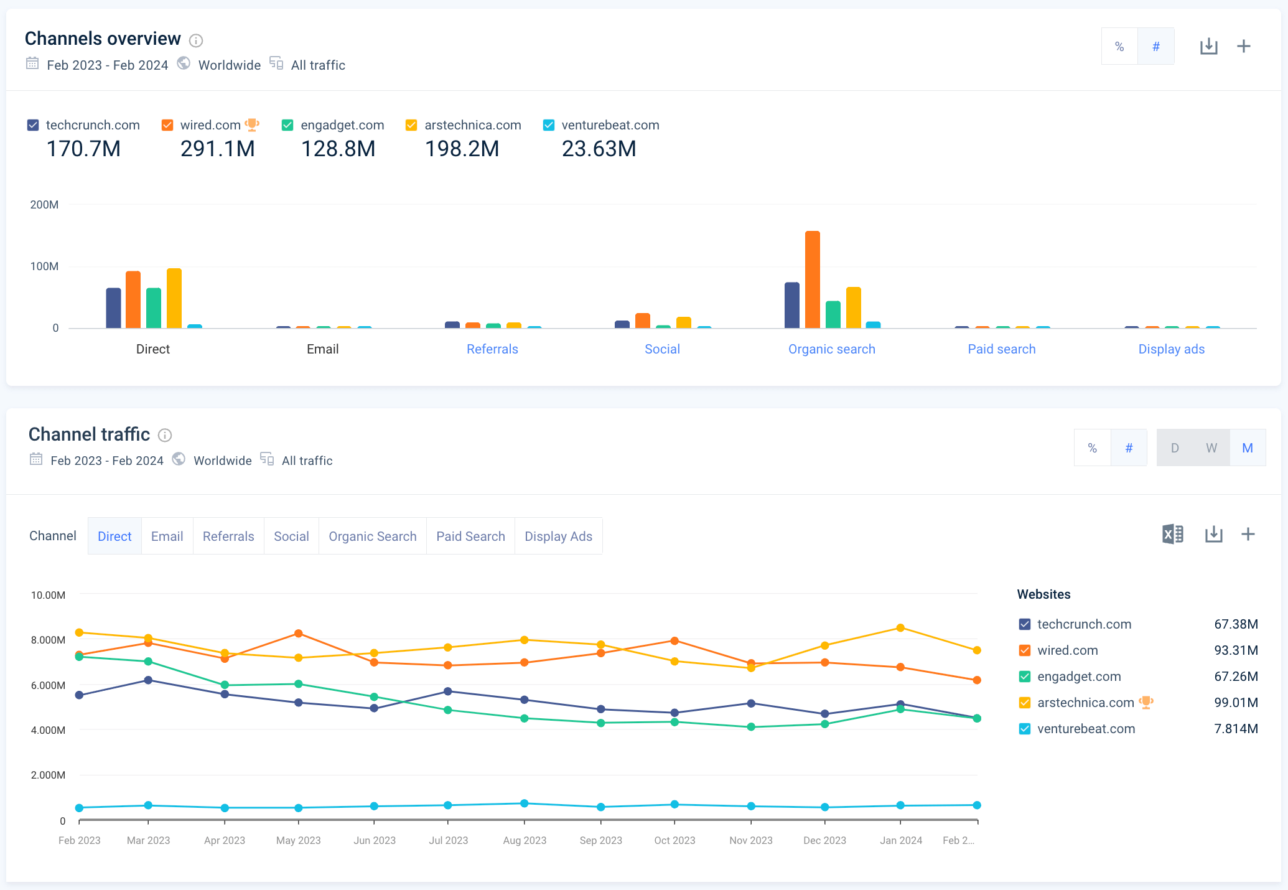The image size is (1288, 890).
Task: Select the Organic Search tab in Channel traffic
Action: (372, 536)
